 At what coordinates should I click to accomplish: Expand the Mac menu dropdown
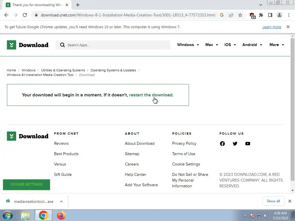coord(212,45)
